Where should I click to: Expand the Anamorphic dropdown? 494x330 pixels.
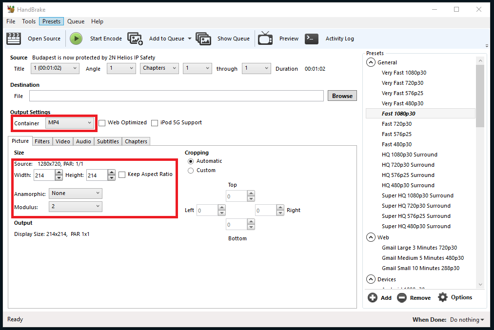tap(76, 194)
